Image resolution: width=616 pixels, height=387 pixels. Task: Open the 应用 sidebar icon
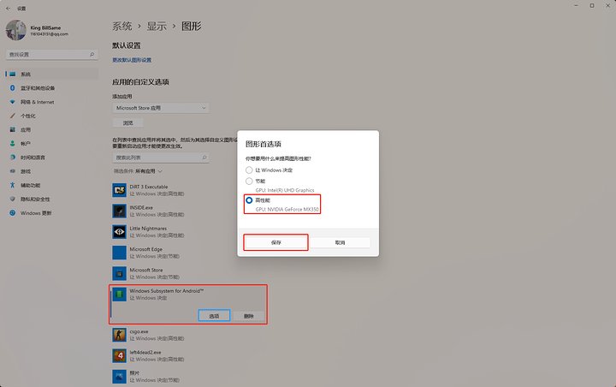click(13, 129)
